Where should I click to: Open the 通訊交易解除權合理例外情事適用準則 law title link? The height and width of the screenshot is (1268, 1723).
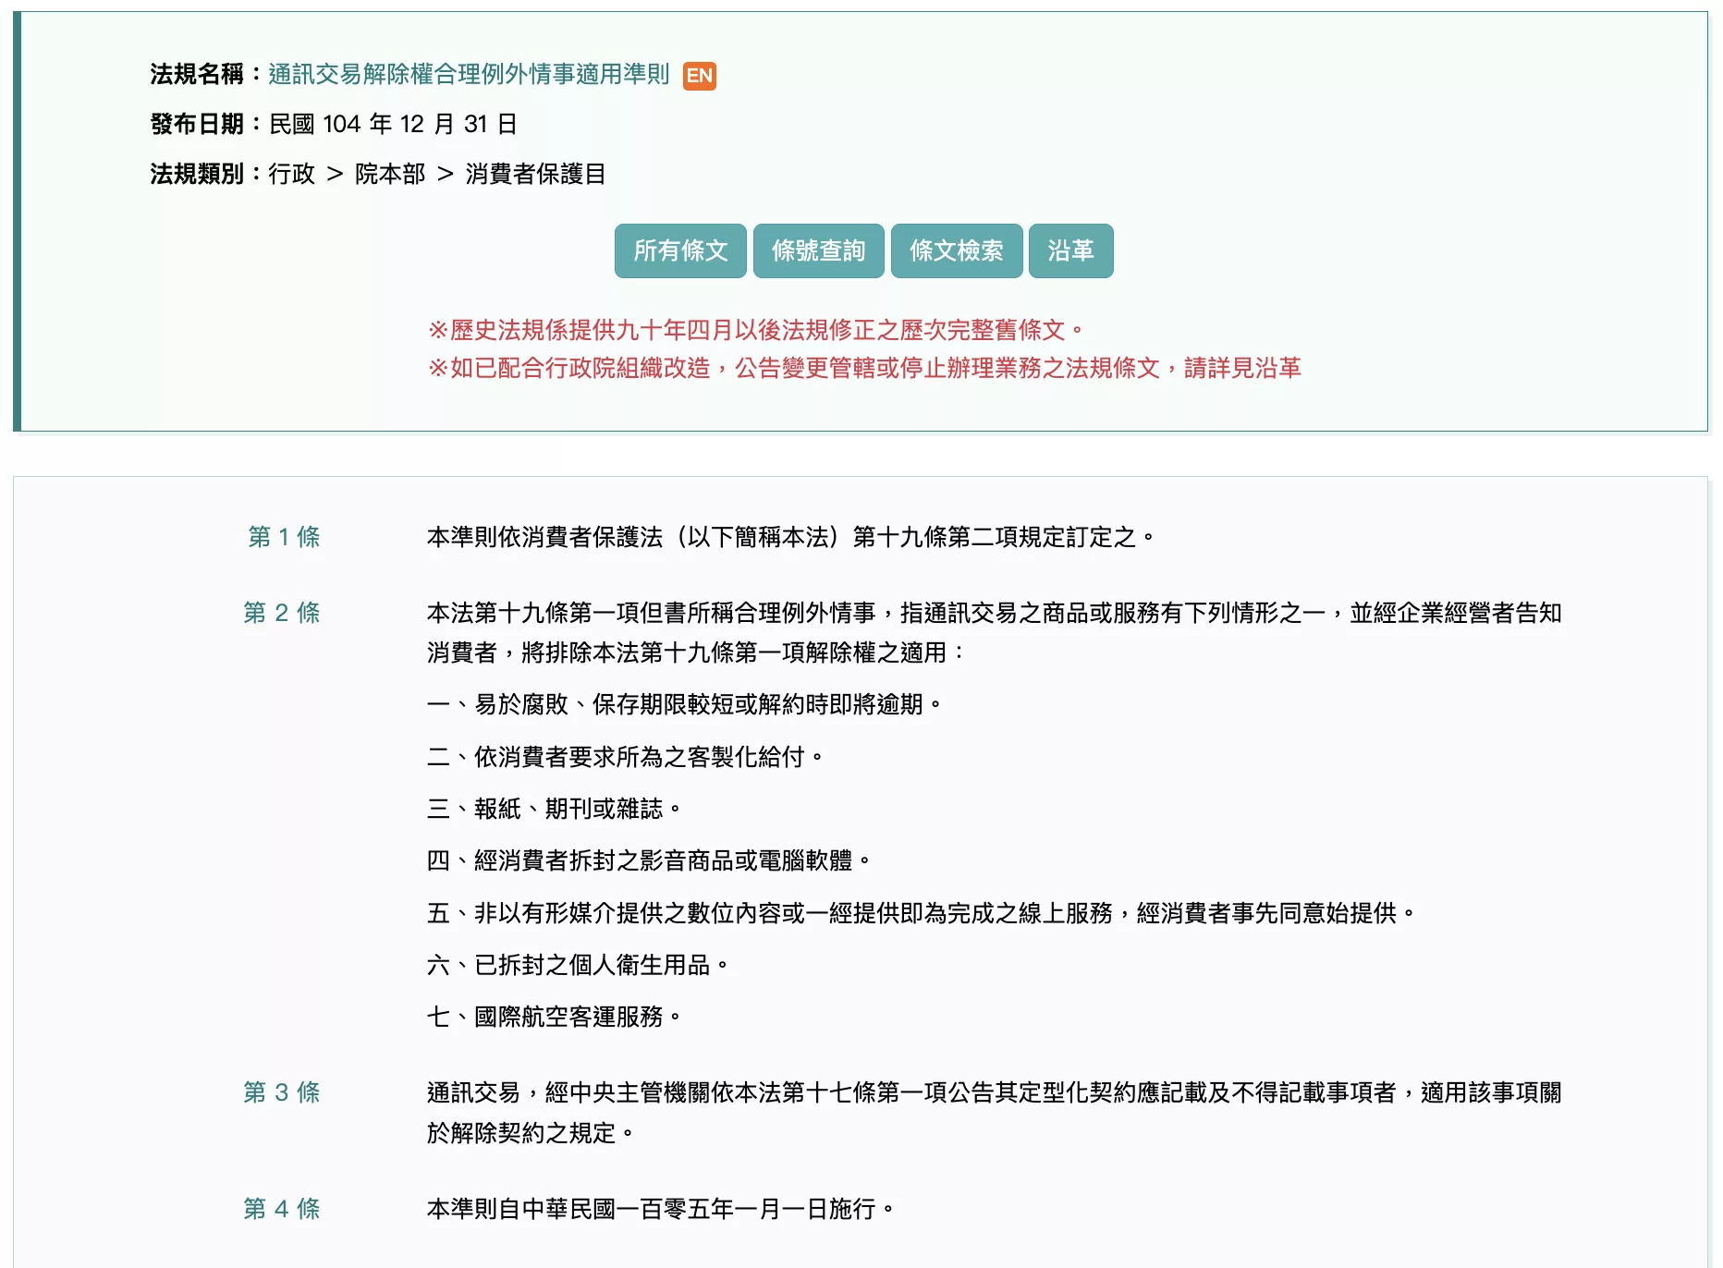coord(469,74)
